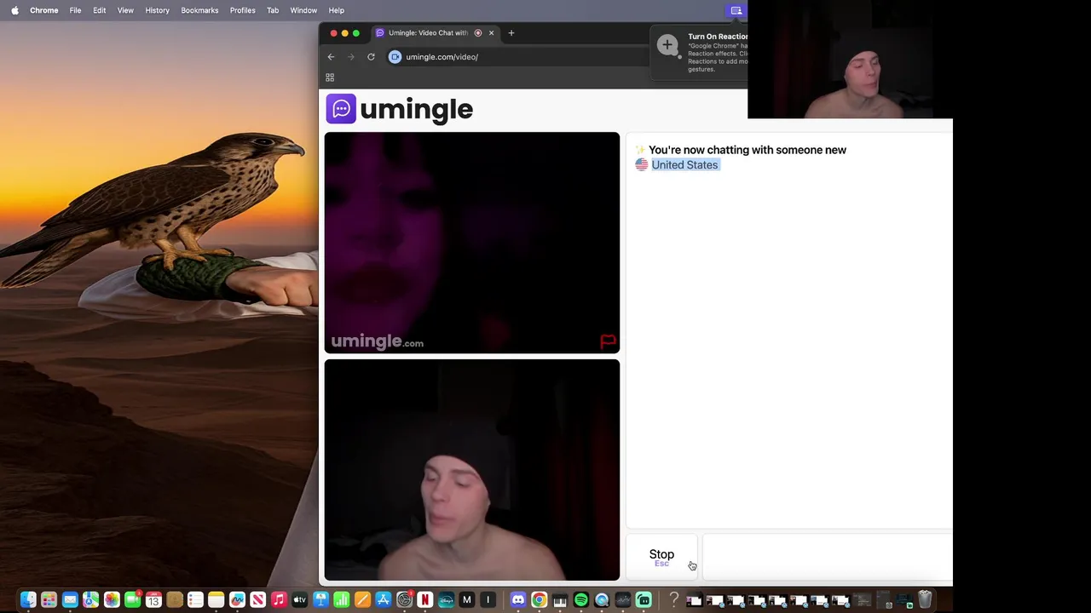Open FaceTime from the dock
This screenshot has width=1091, height=613.
click(132, 600)
